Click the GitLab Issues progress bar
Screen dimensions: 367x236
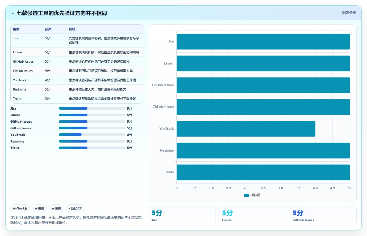pos(92,128)
